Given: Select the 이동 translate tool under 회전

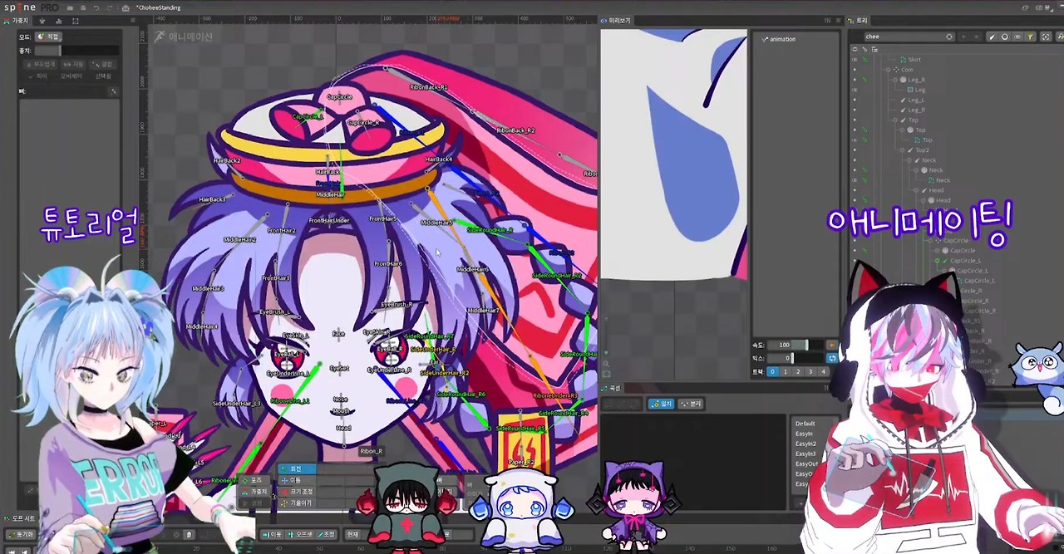Looking at the screenshot, I should (x=297, y=480).
